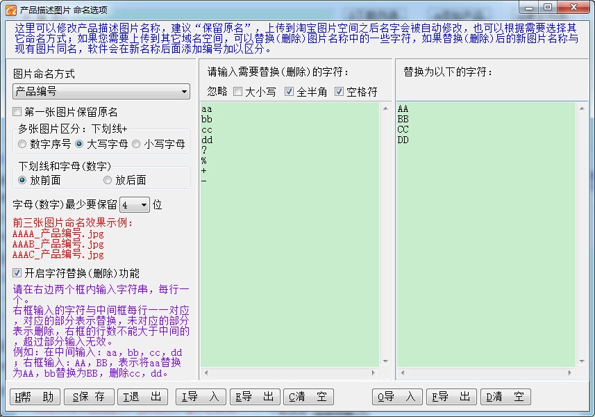Enable 第一张图片保留原名 checkbox
The image size is (595, 417).
pyautogui.click(x=17, y=112)
